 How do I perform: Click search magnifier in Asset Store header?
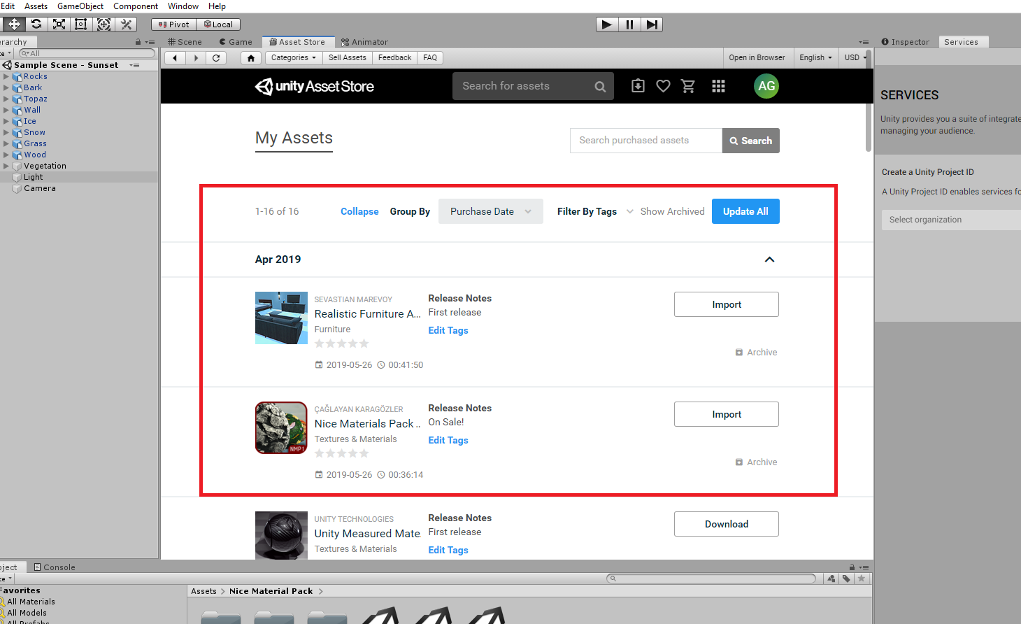point(600,87)
